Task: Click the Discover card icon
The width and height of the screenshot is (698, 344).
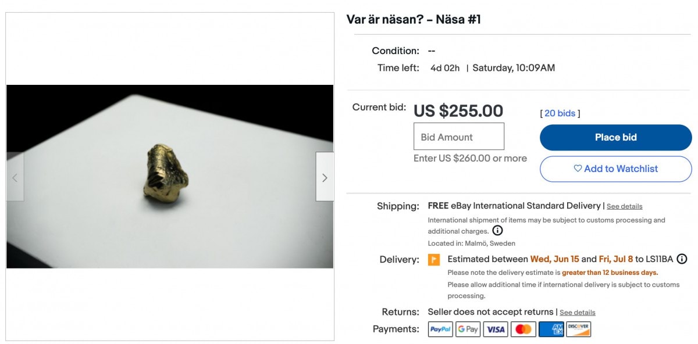Action: point(578,329)
